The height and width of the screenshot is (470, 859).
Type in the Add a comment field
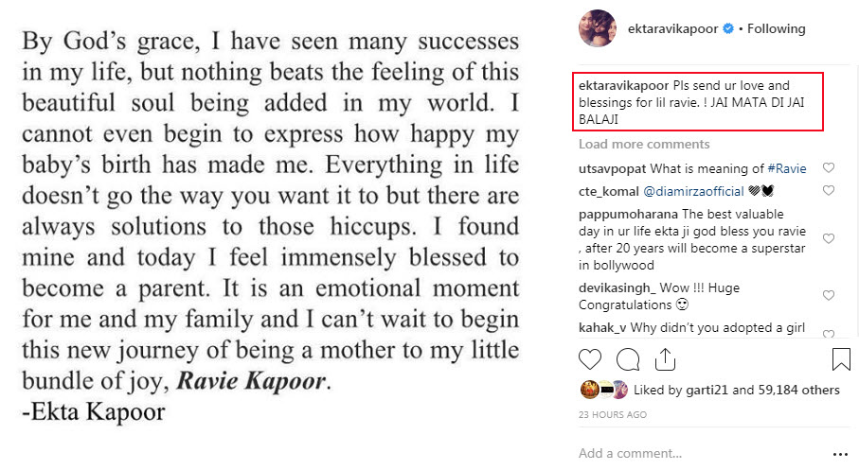pos(696,453)
